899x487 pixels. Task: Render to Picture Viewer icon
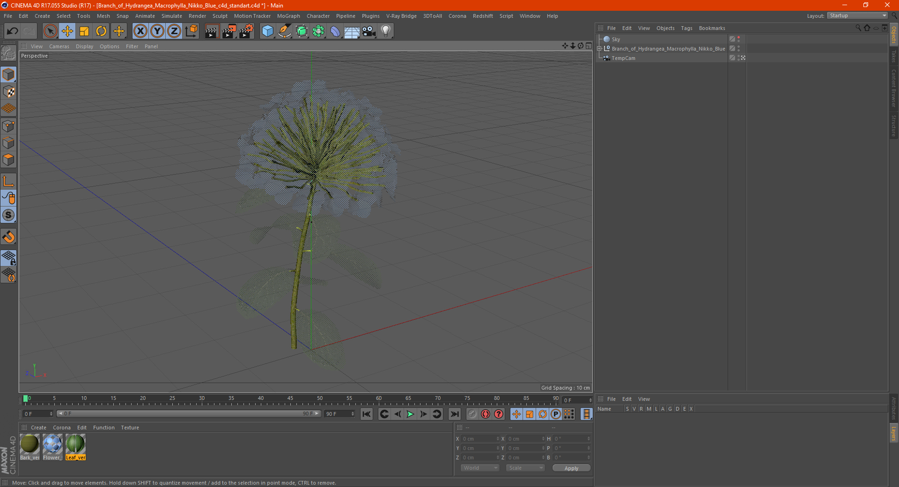pyautogui.click(x=229, y=31)
